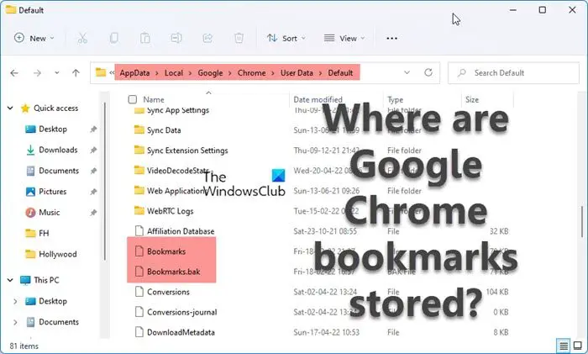This screenshot has width=588, height=354.
Task: Click the Paste clipboard icon
Action: (x=144, y=39)
